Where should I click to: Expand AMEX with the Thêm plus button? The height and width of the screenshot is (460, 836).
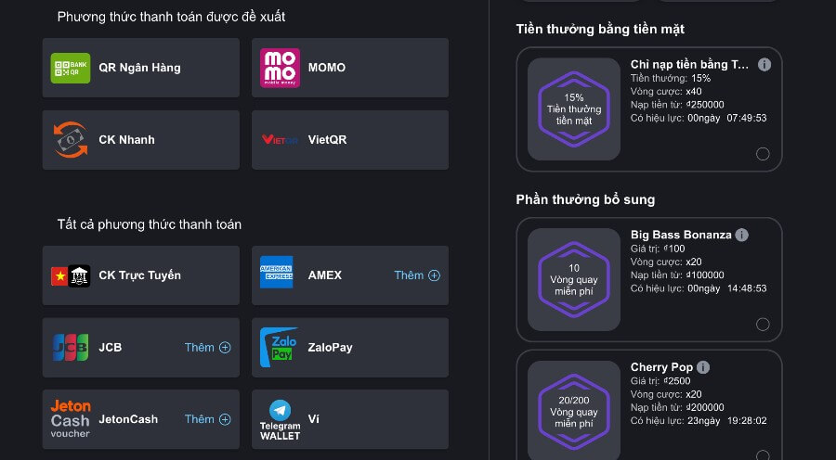coord(417,275)
